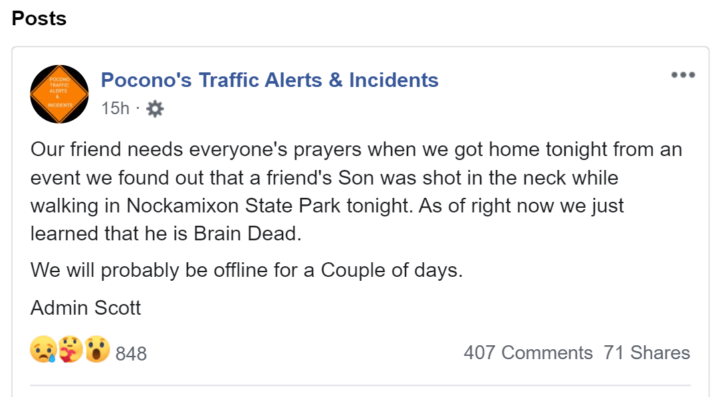View the 848 reactions list
714x397 pixels.
131,353
